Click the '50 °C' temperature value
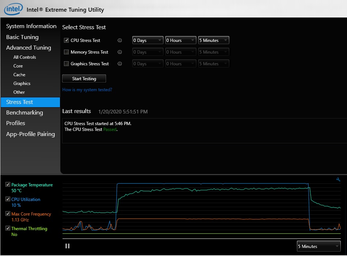The image size is (347, 256). (x=16, y=191)
